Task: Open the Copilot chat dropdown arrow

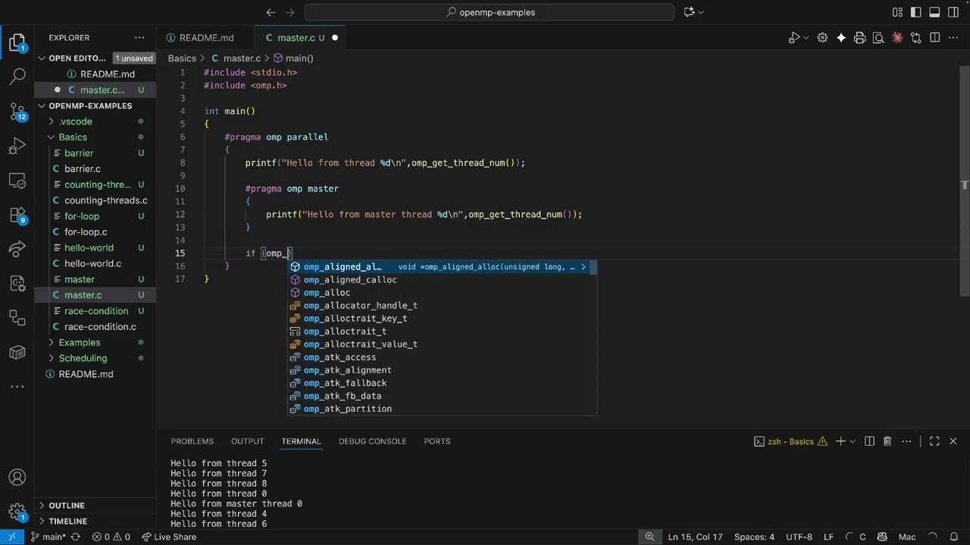Action: pos(701,12)
